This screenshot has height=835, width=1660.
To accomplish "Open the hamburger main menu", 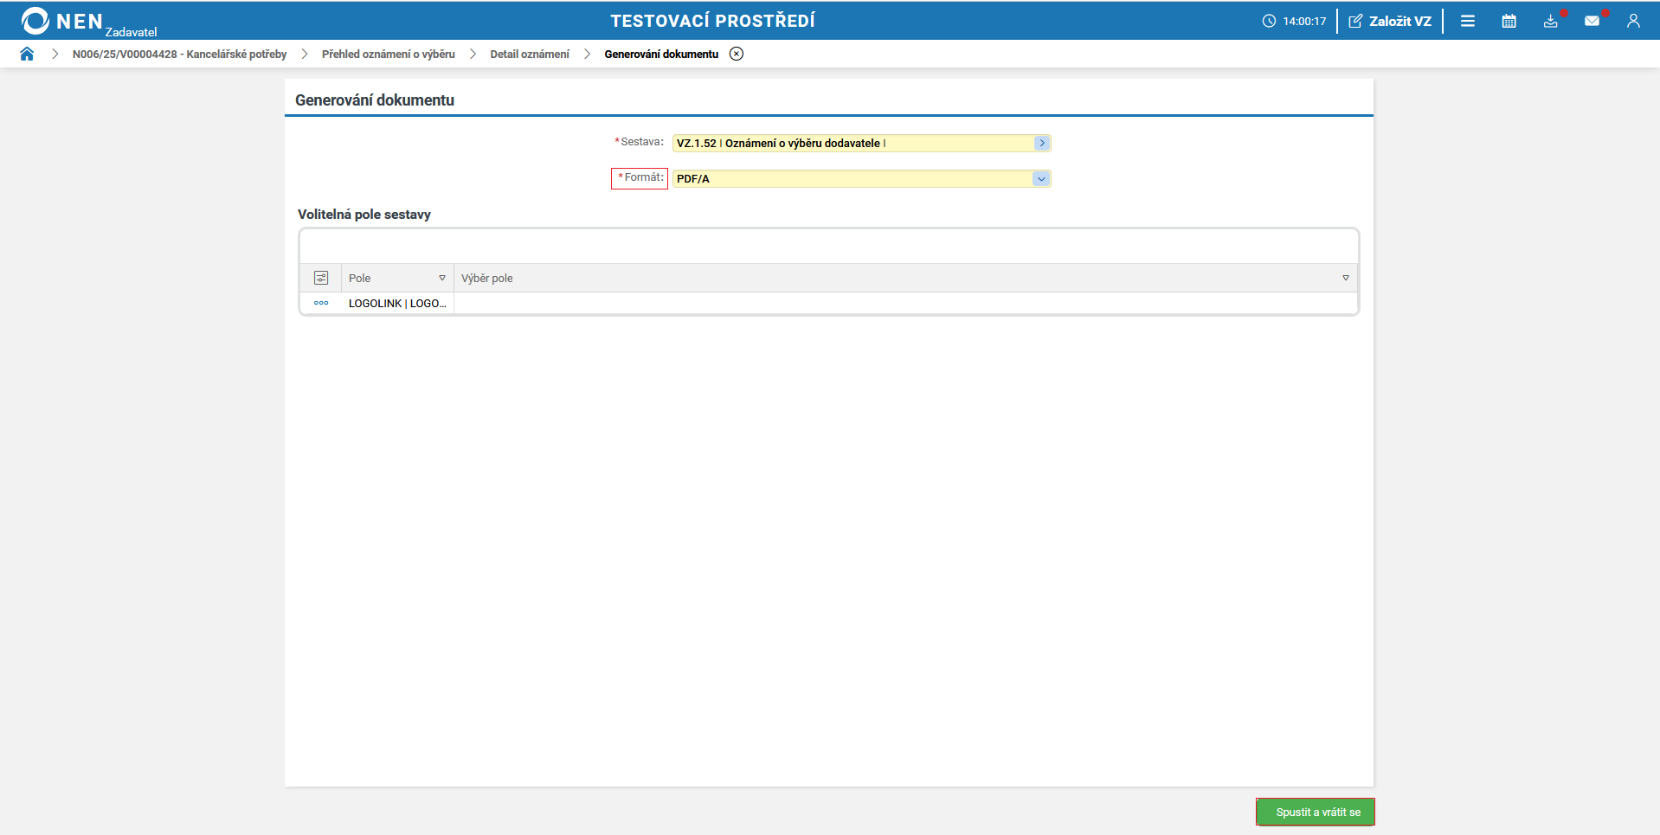I will click(x=1467, y=21).
